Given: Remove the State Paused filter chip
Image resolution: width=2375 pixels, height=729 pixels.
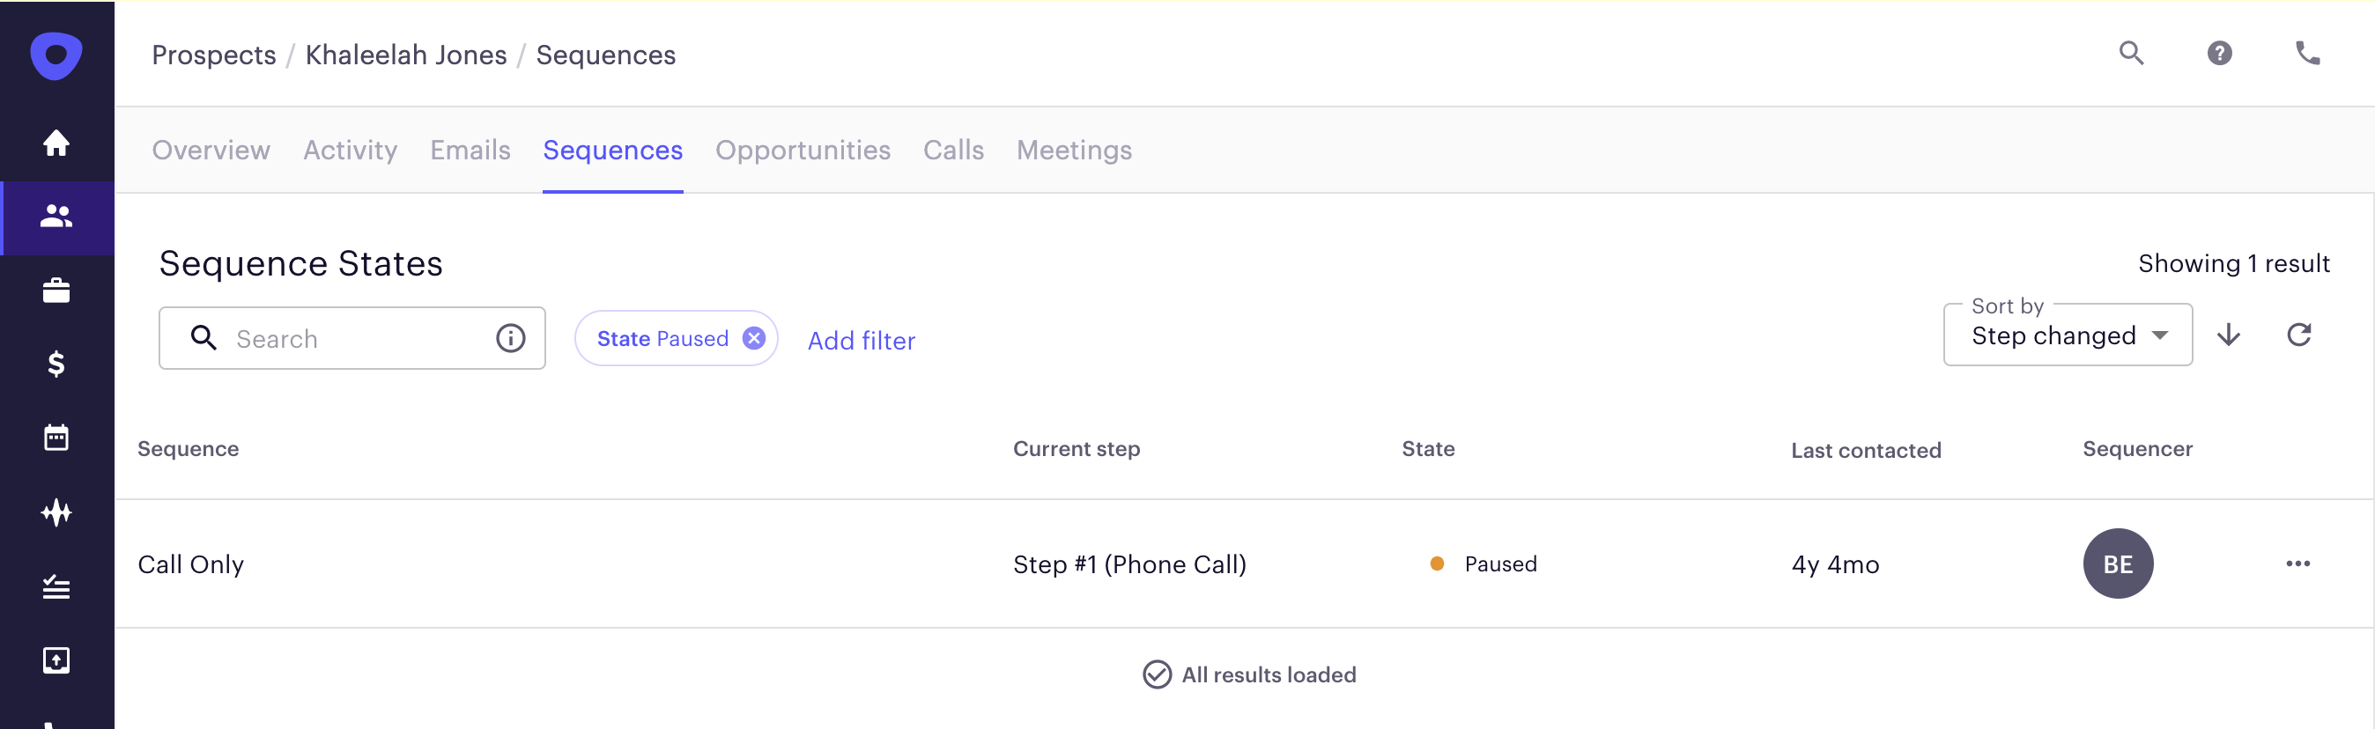Looking at the screenshot, I should (x=753, y=337).
